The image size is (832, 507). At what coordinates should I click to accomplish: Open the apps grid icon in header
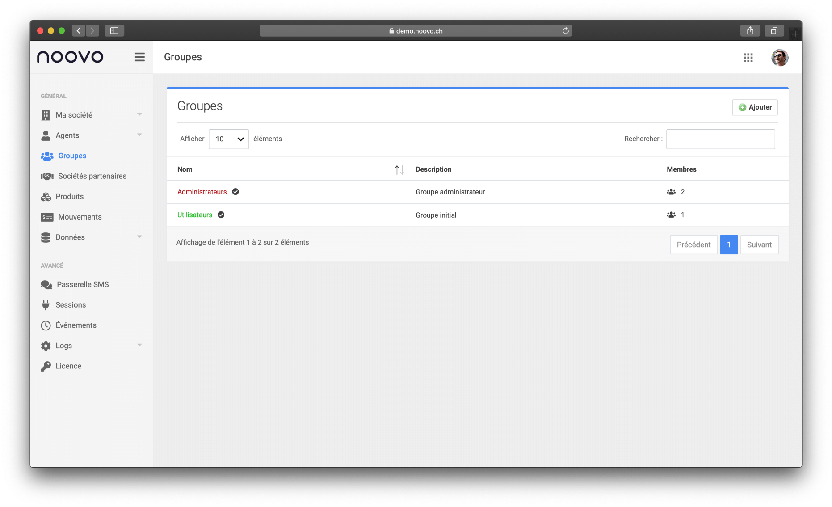[748, 58]
